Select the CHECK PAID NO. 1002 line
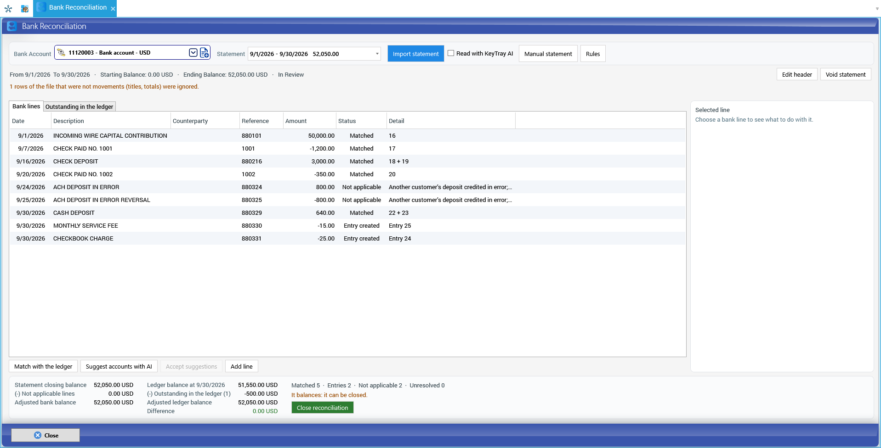The image size is (881, 448). pos(347,174)
